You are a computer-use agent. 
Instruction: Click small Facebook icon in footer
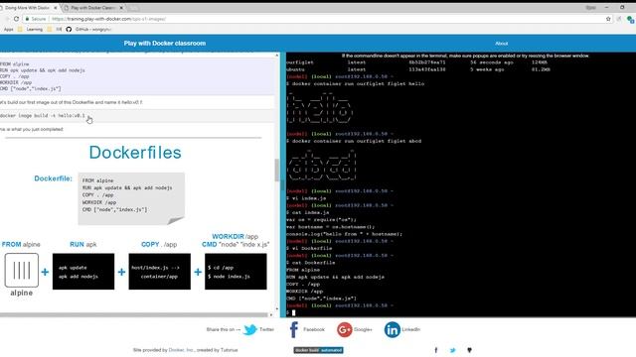click(436, 350)
